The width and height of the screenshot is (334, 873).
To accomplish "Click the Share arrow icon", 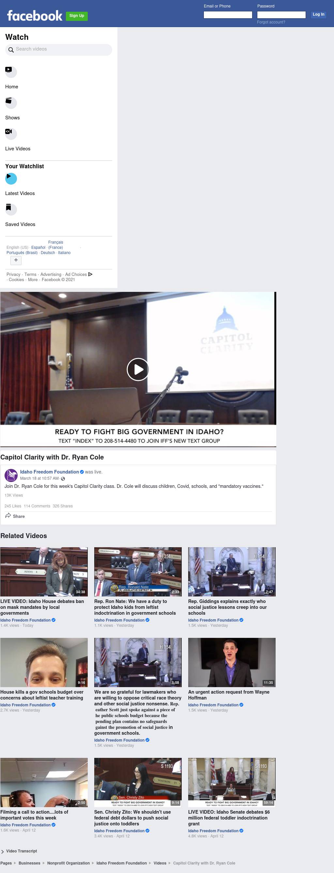I will pyautogui.click(x=8, y=516).
